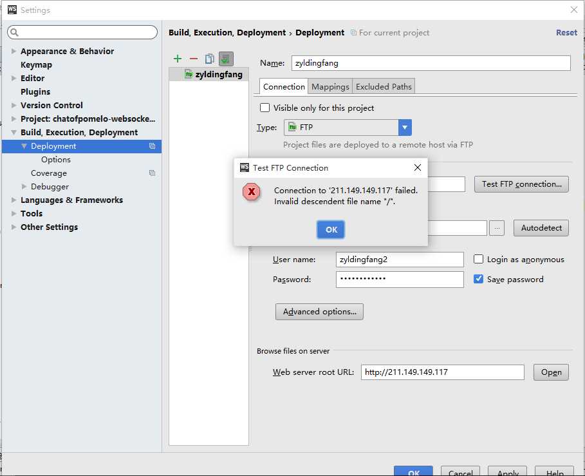Collapse Build, Execution, Deployment section
The width and height of the screenshot is (585, 476).
point(14,132)
